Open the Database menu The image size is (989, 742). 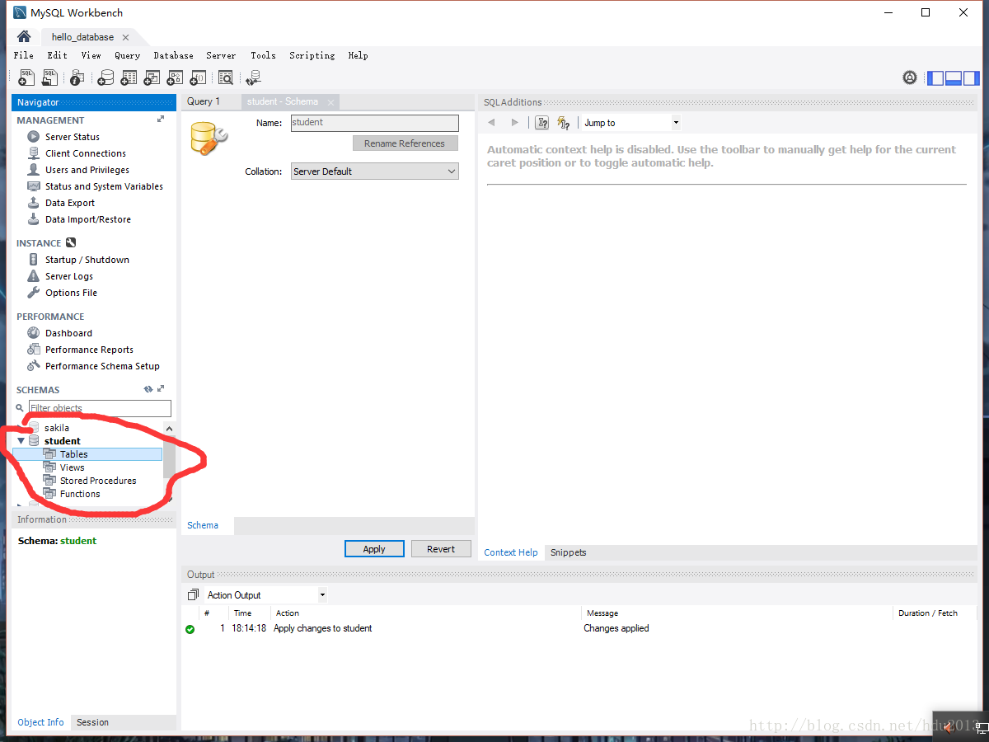(174, 55)
